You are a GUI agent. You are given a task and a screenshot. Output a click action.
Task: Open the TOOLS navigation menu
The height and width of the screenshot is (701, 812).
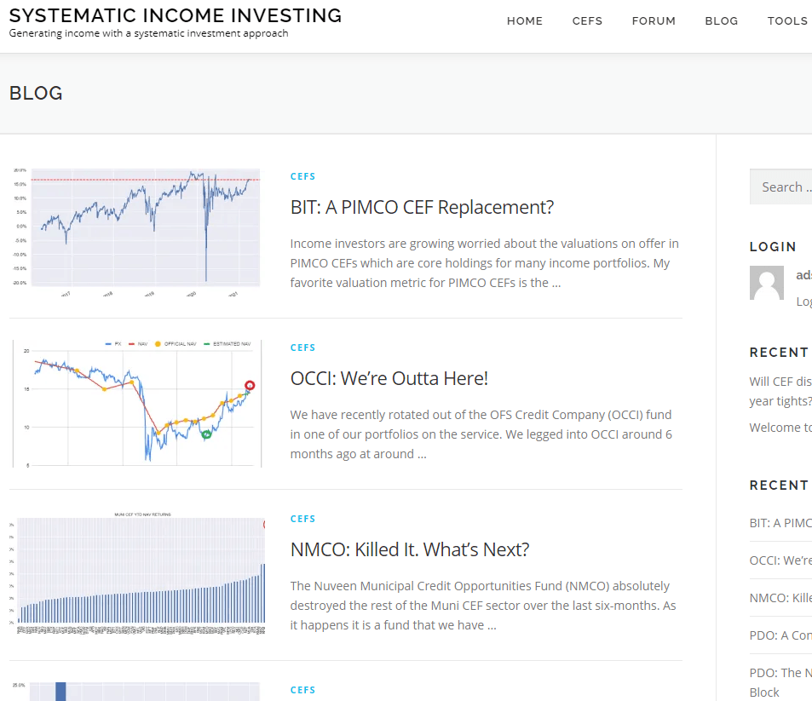[x=787, y=21]
